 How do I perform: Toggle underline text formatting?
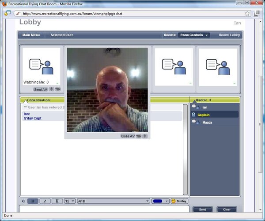click(57, 201)
